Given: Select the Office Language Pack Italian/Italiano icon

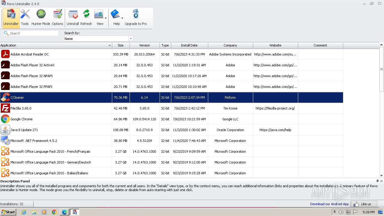Looking at the screenshot, I should (5, 173).
